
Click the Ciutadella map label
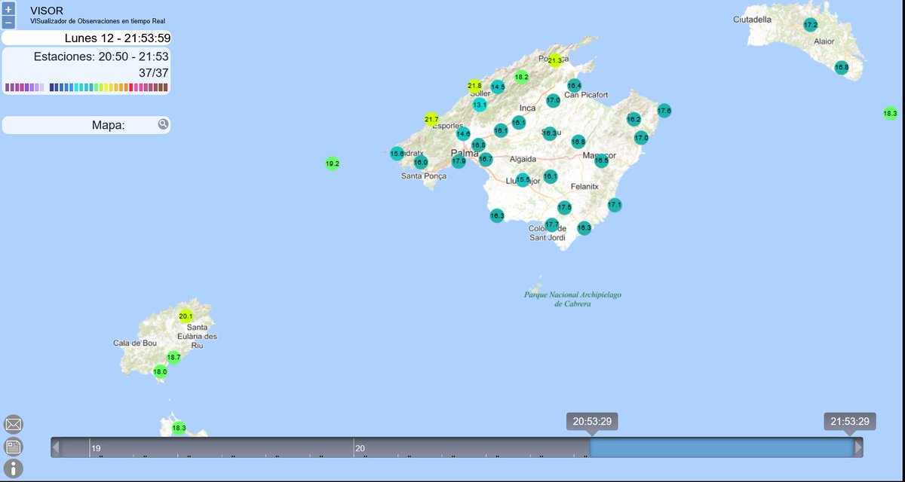tap(753, 20)
